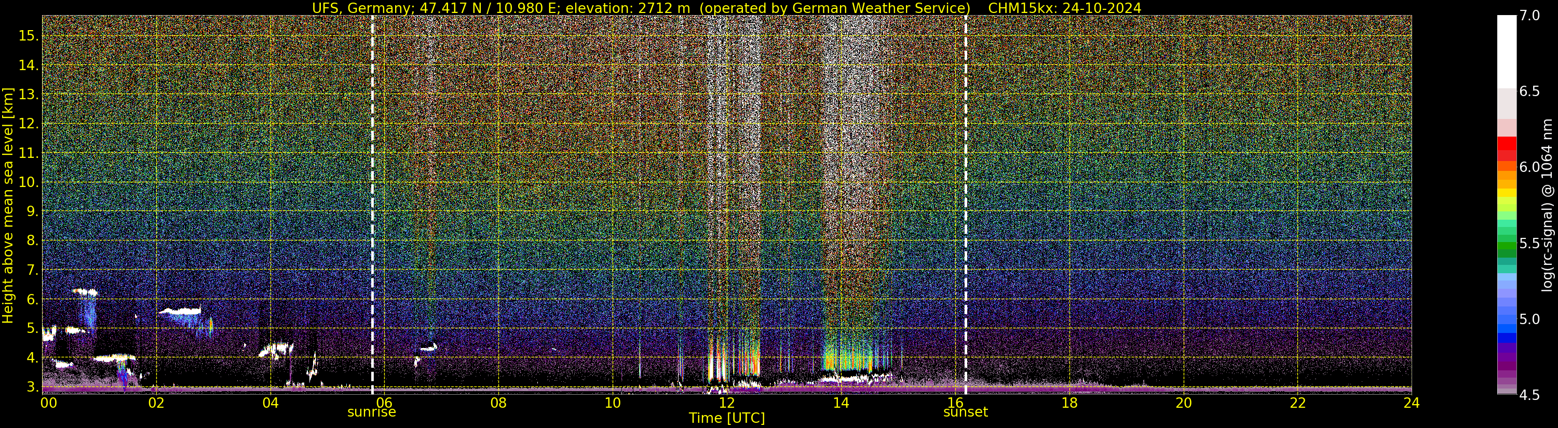Viewport: 1558px width, 428px height.
Task: Click the sunset label under the time axis
Action: (965, 412)
